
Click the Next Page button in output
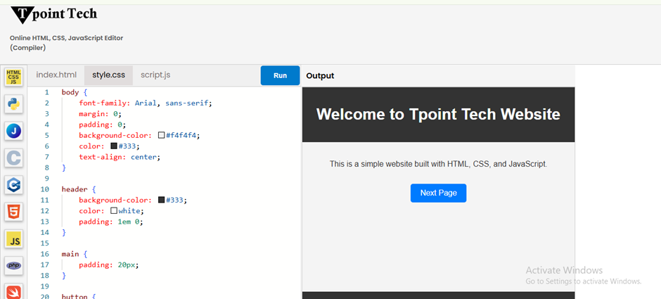[x=438, y=193]
